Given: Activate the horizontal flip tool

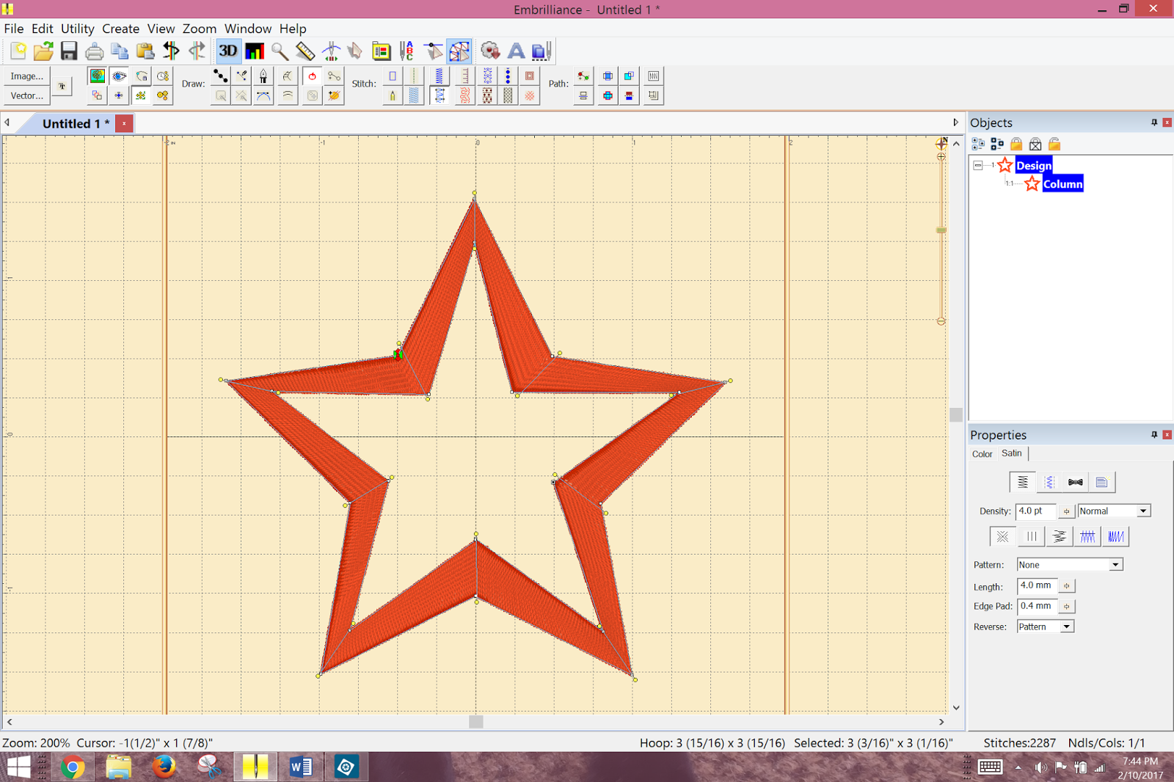Looking at the screenshot, I should [172, 51].
